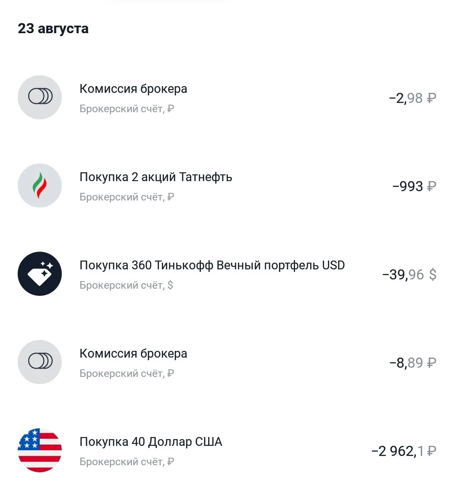Click the −2,98 ₽ commission amount
The image size is (454, 503).
413,98
